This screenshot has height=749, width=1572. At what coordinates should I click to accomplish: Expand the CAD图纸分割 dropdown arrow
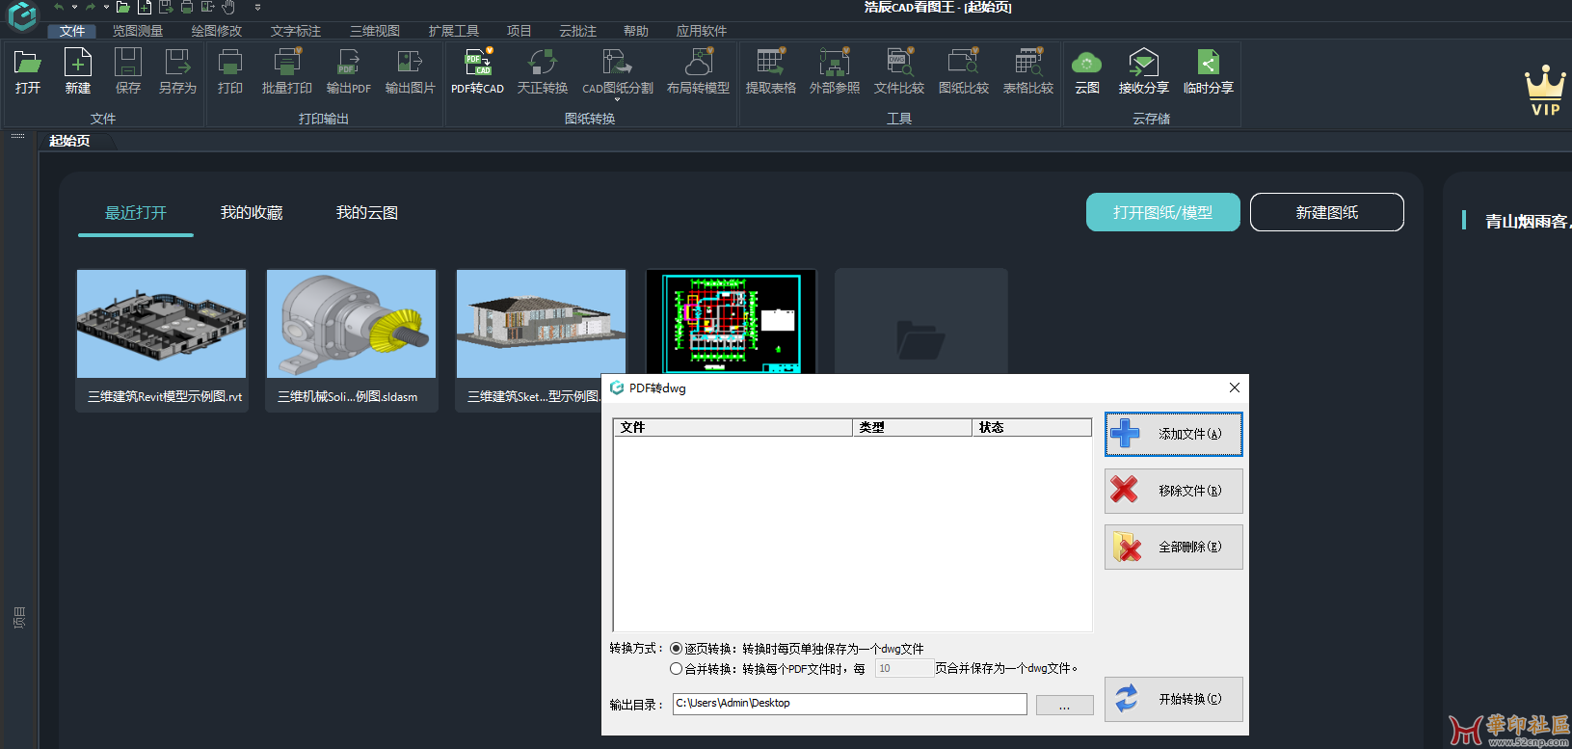(x=618, y=99)
